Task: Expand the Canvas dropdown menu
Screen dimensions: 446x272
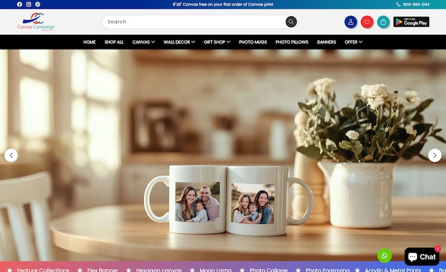Action: coord(143,42)
